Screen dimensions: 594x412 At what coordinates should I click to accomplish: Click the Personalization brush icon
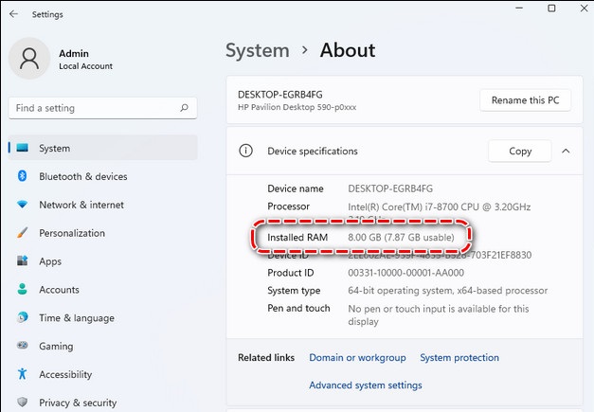click(x=23, y=233)
